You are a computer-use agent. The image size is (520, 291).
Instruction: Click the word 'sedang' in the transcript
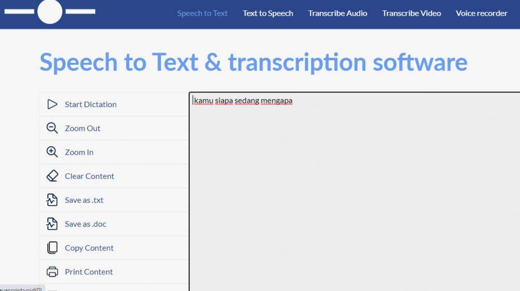246,100
